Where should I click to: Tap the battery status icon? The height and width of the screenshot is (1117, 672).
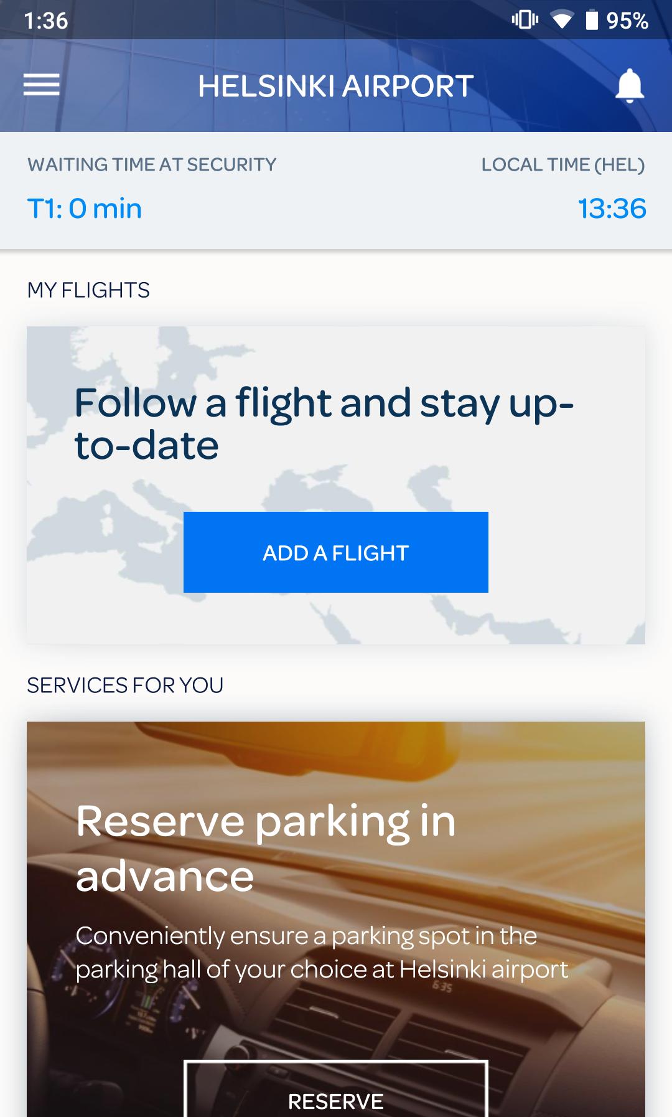point(592,20)
